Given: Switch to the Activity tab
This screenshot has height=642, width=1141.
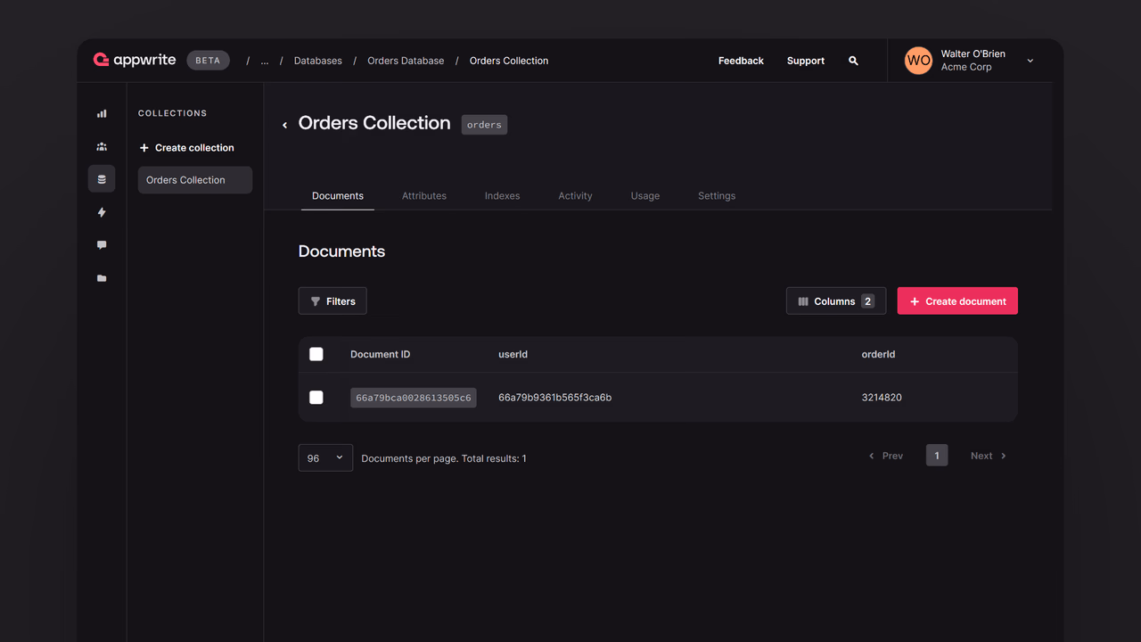Looking at the screenshot, I should click(x=575, y=195).
